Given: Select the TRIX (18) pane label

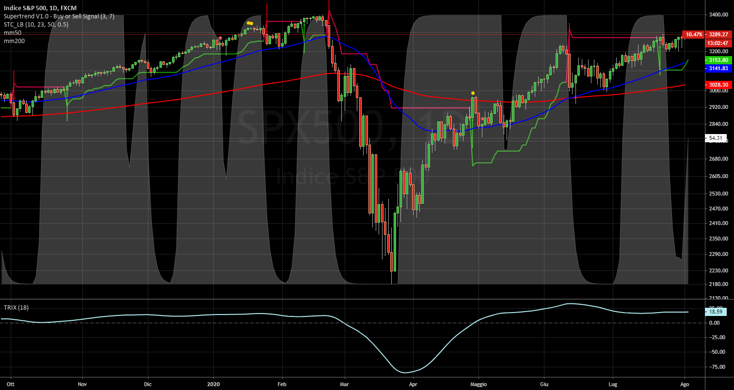Looking at the screenshot, I should click(16, 308).
